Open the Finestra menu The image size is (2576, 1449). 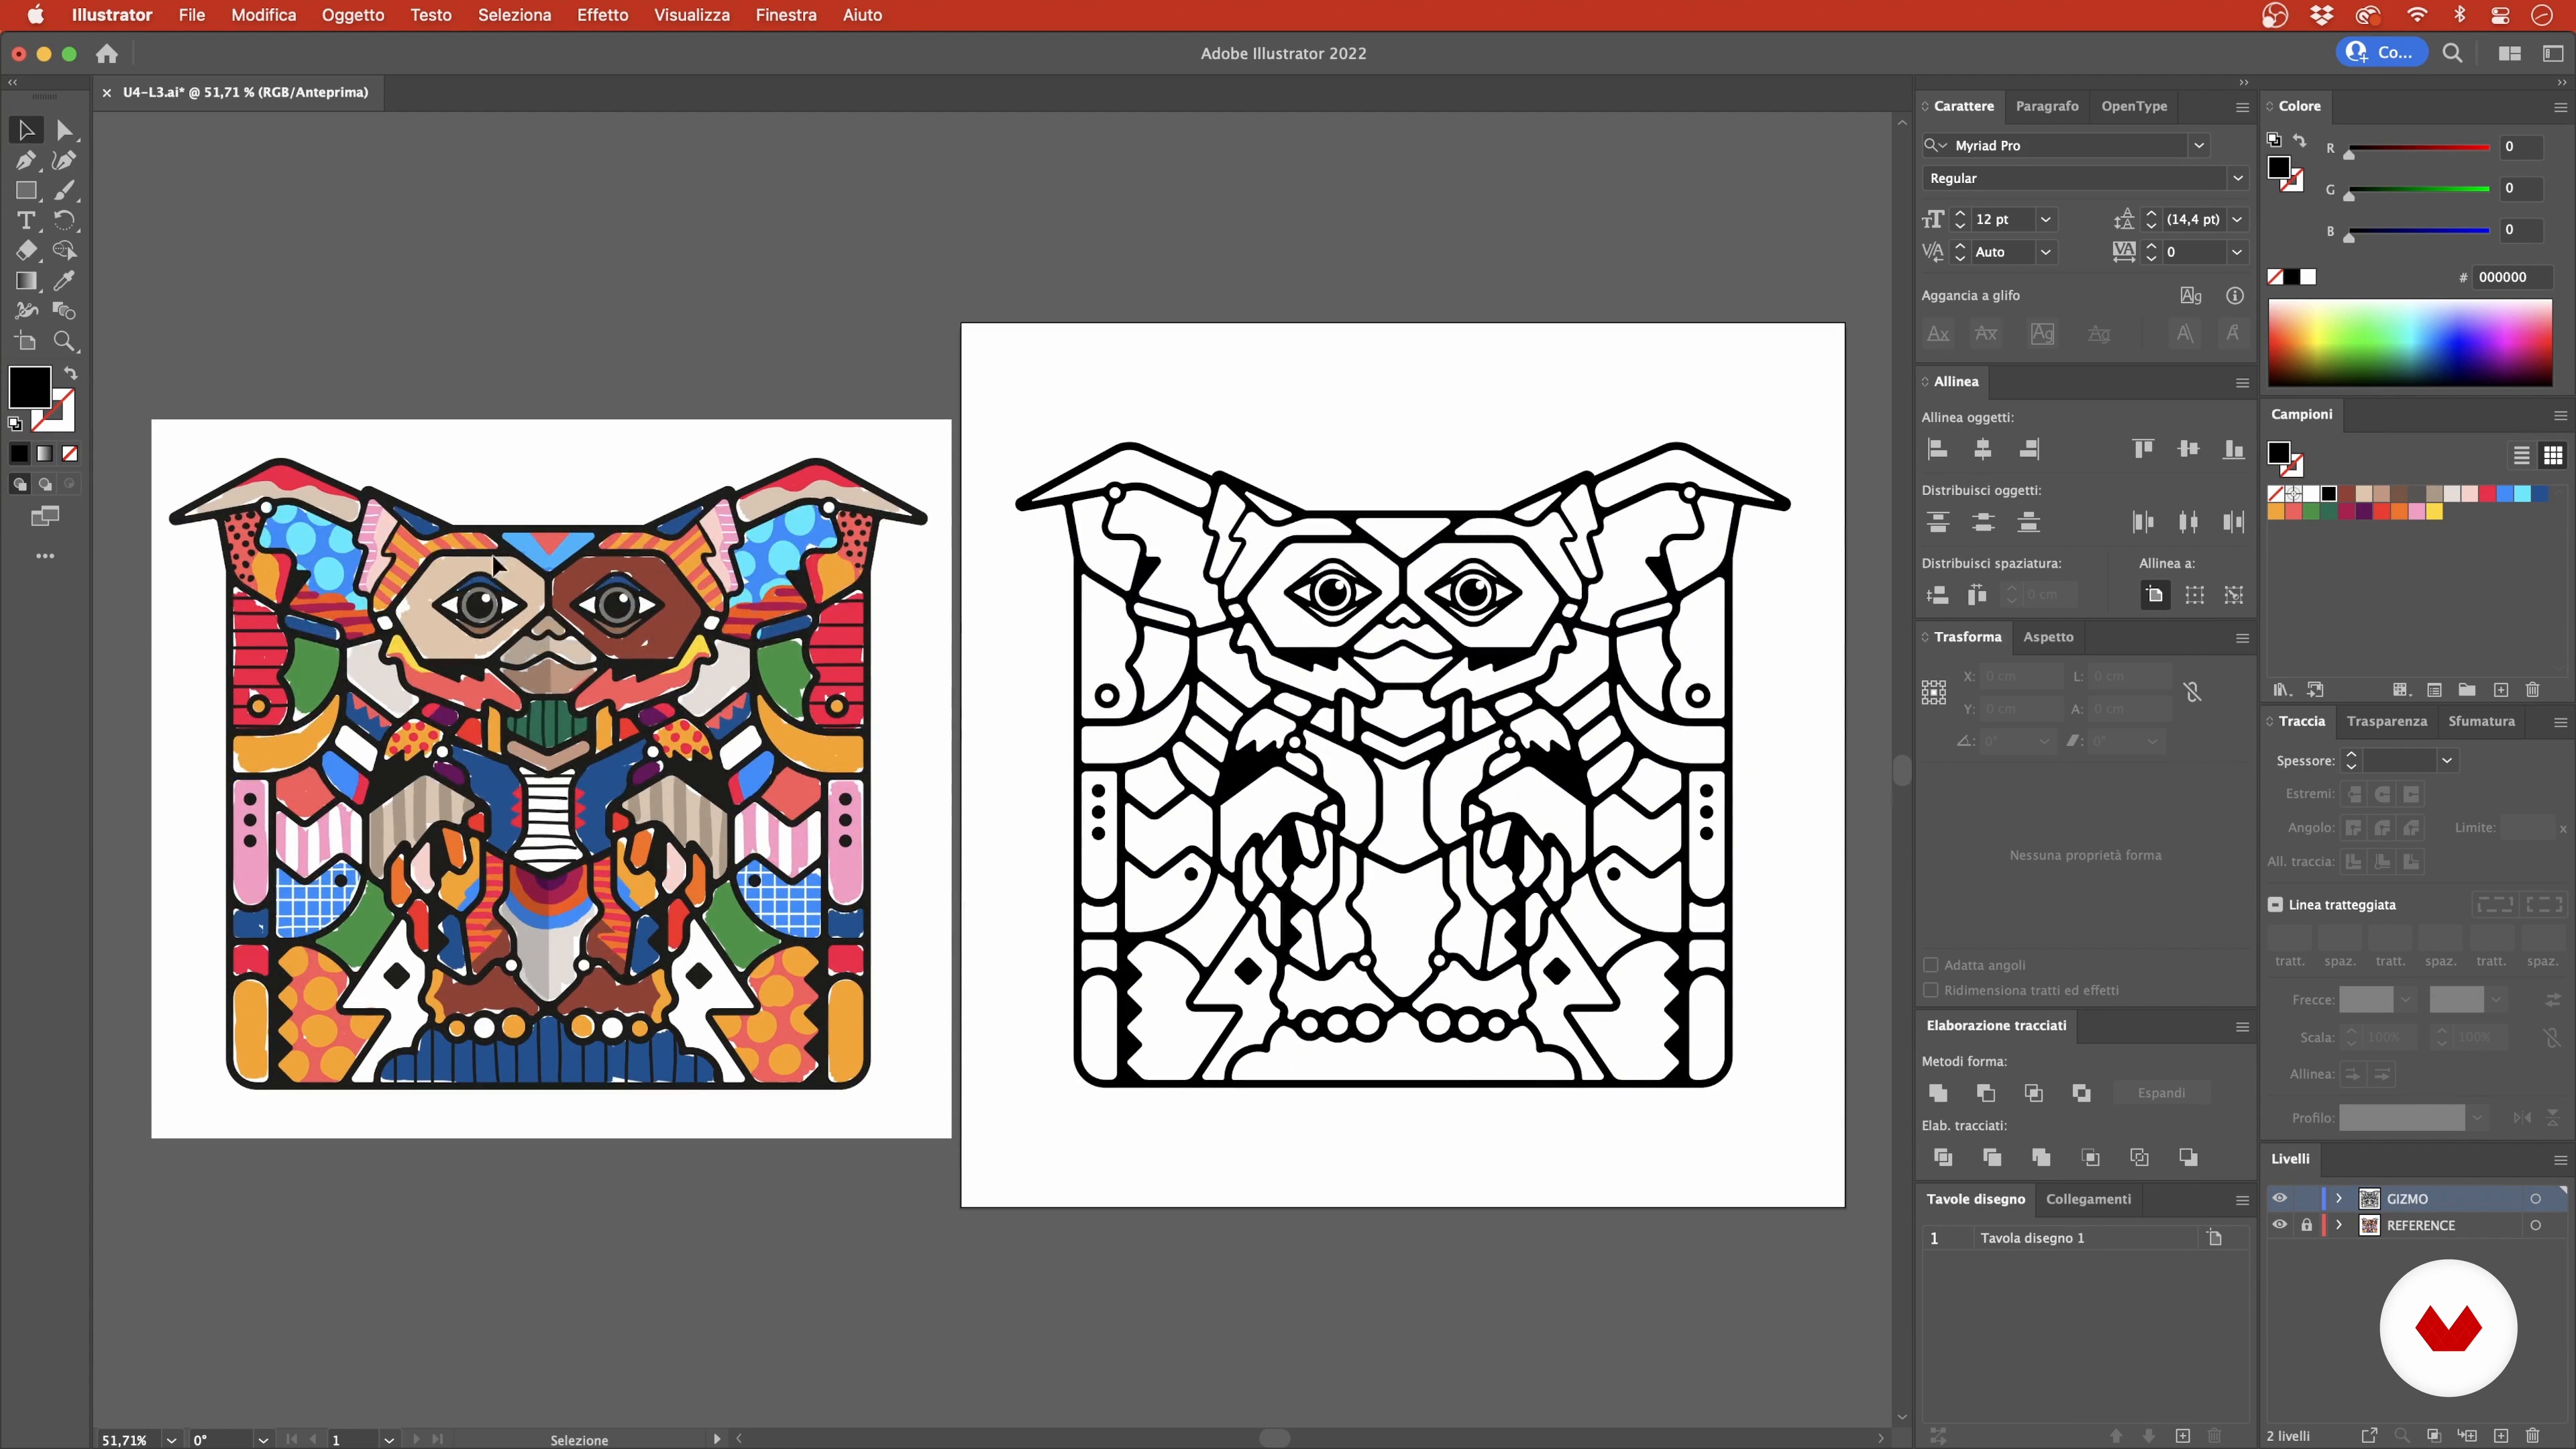[785, 15]
